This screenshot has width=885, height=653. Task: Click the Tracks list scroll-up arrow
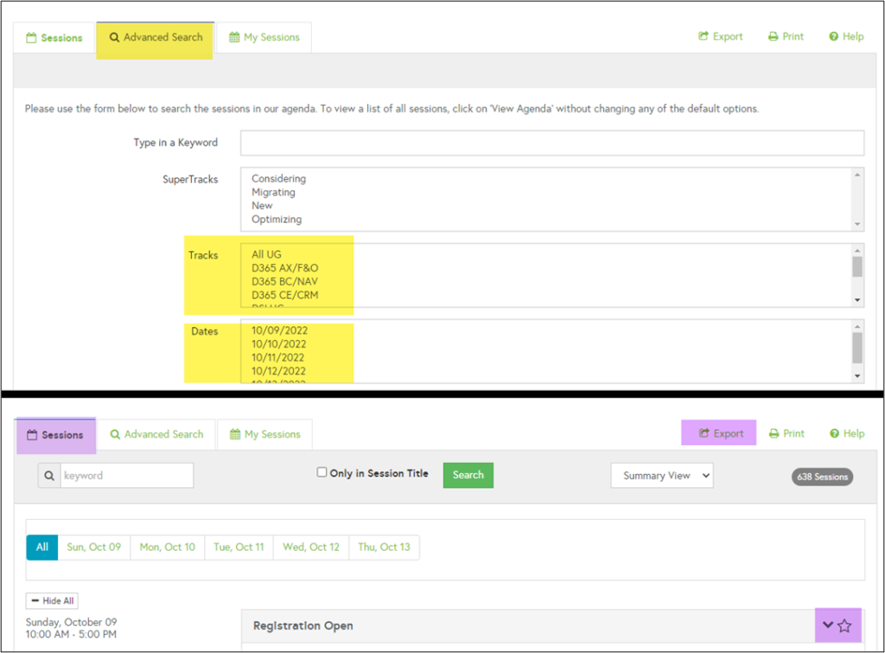[x=857, y=251]
